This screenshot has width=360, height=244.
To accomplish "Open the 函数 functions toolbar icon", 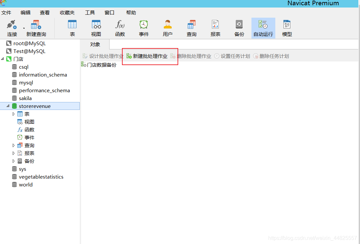I will [x=120, y=24].
